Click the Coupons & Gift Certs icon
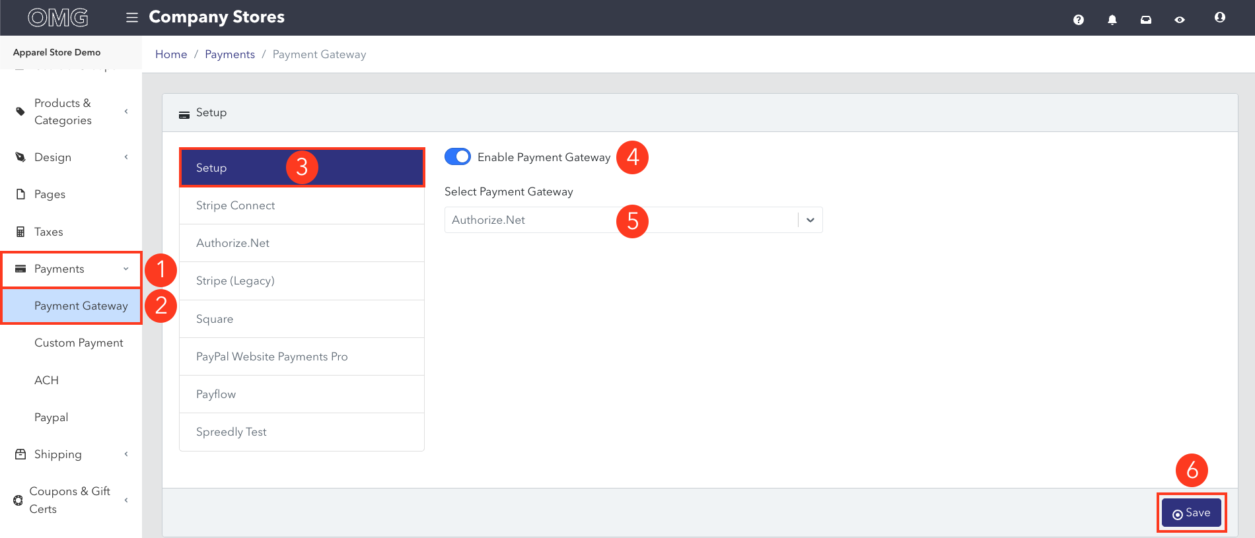This screenshot has height=538, width=1255. click(18, 500)
